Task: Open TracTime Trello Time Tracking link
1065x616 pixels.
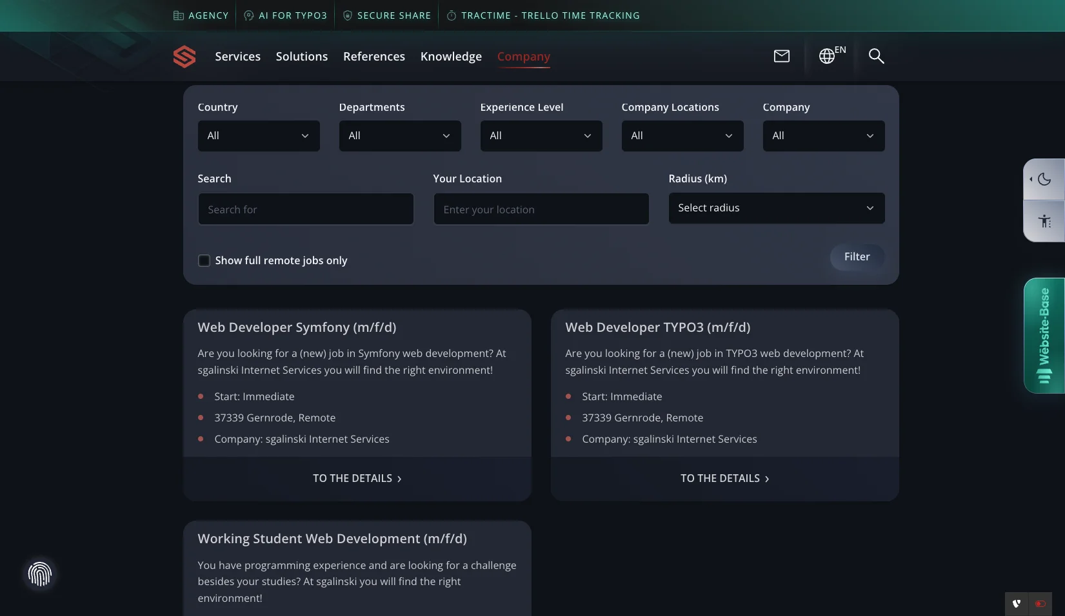Action: 543,15
